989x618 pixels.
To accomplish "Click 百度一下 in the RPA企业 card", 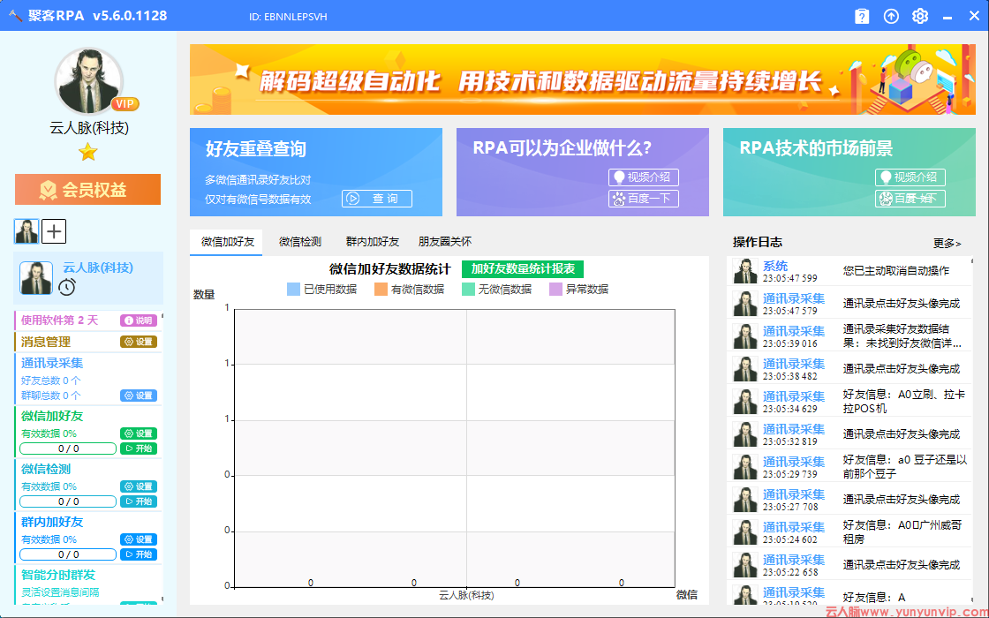I will pyautogui.click(x=644, y=199).
